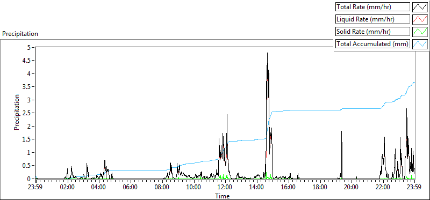The image size is (430, 200).
Task: Click the Total Rate black plot icon
Action: (420, 7)
